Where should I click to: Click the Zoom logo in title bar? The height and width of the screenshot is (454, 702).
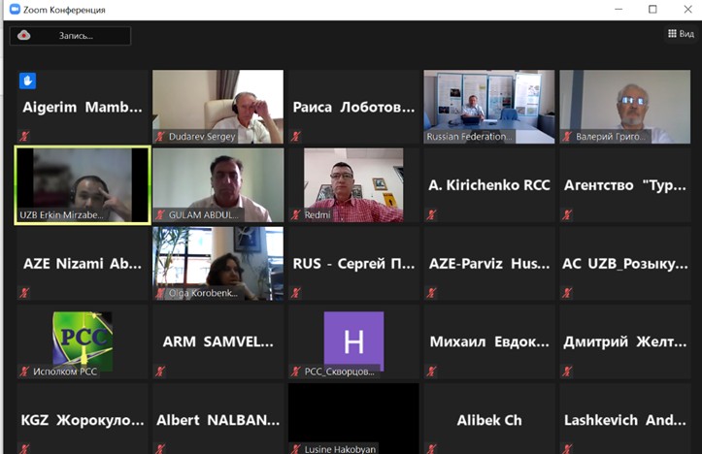pyautogui.click(x=15, y=10)
